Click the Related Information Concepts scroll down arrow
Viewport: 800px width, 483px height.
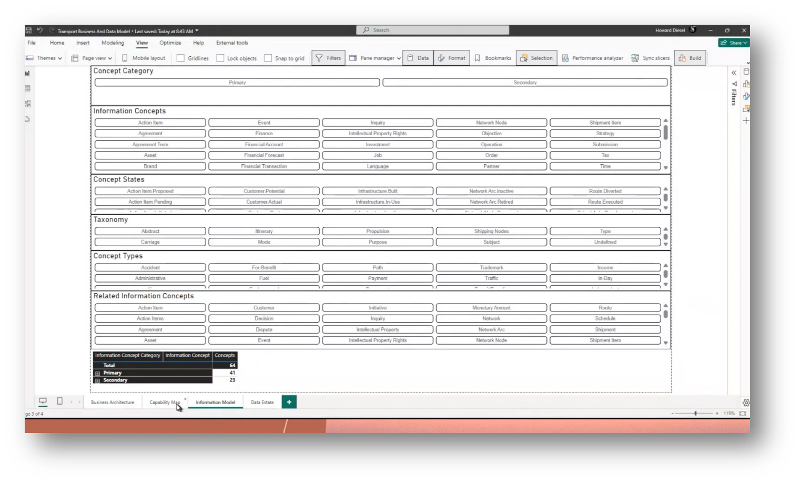coord(666,343)
